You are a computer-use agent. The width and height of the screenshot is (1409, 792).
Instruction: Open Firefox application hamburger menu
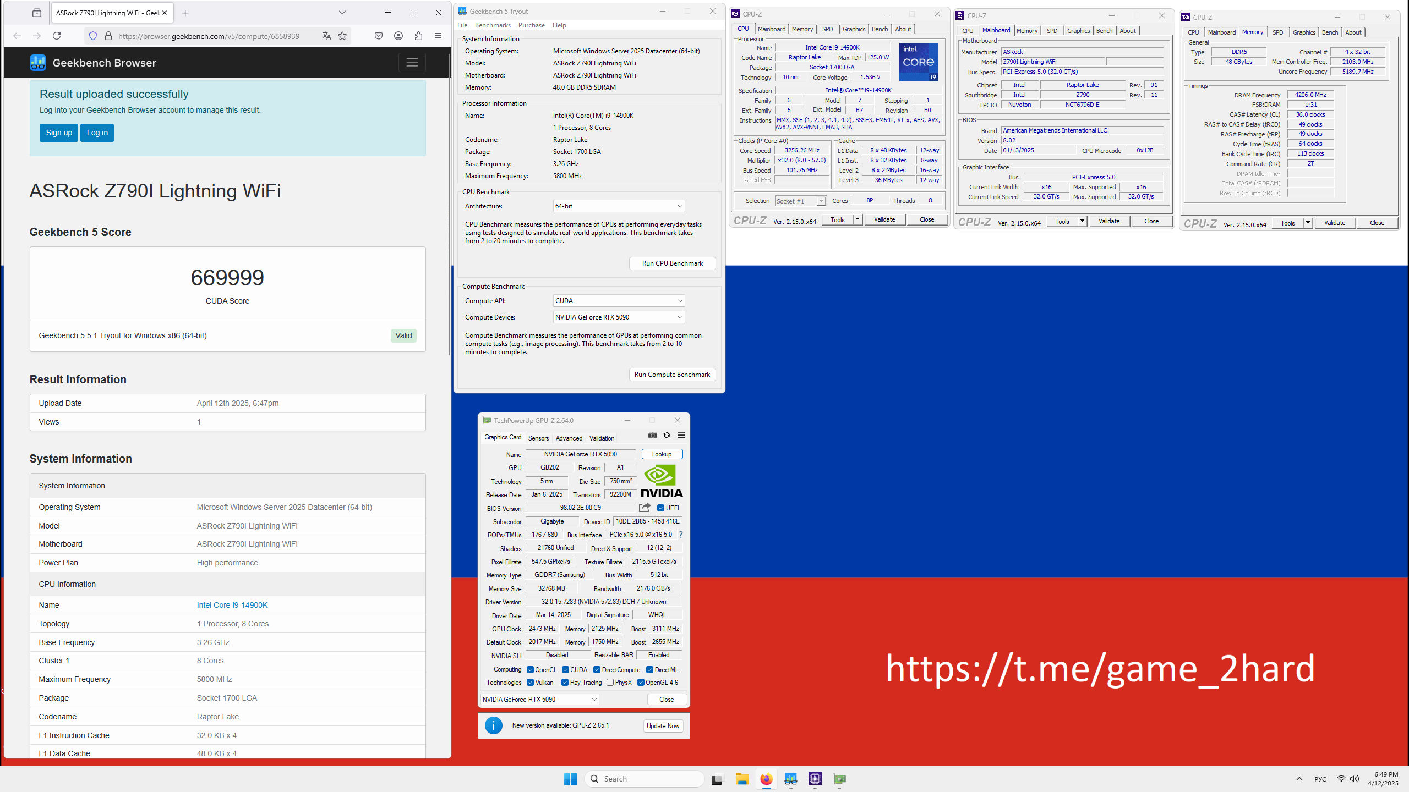[438, 36]
